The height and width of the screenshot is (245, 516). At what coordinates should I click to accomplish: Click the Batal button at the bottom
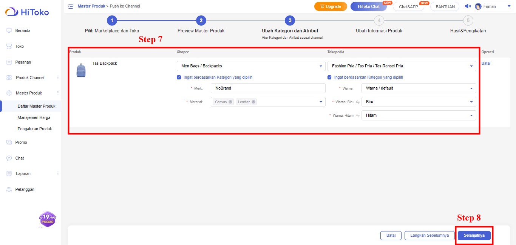click(391, 235)
